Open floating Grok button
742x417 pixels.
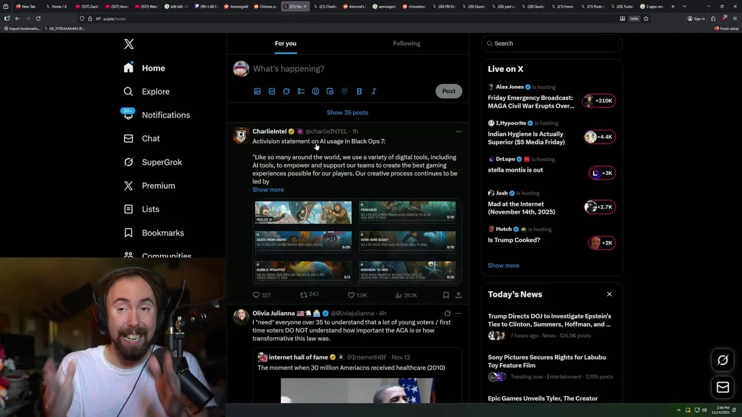click(723, 360)
